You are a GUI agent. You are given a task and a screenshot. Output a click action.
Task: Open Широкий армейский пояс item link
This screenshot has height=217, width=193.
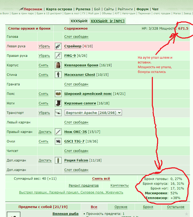pos(88,94)
